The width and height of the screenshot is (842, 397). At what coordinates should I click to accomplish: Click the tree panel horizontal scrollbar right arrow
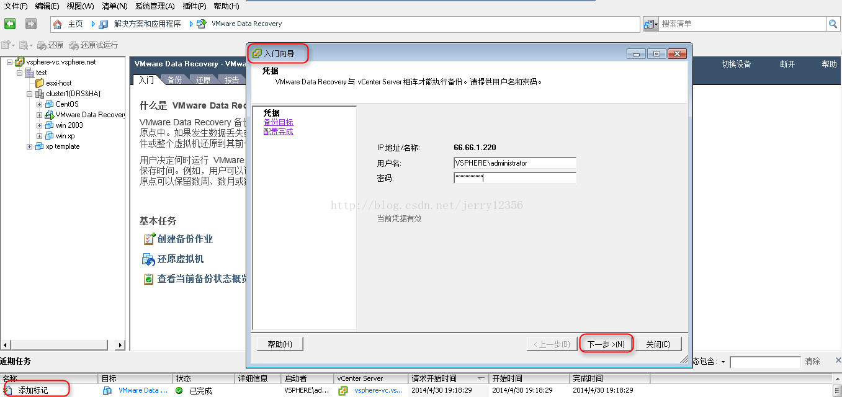pyautogui.click(x=120, y=344)
